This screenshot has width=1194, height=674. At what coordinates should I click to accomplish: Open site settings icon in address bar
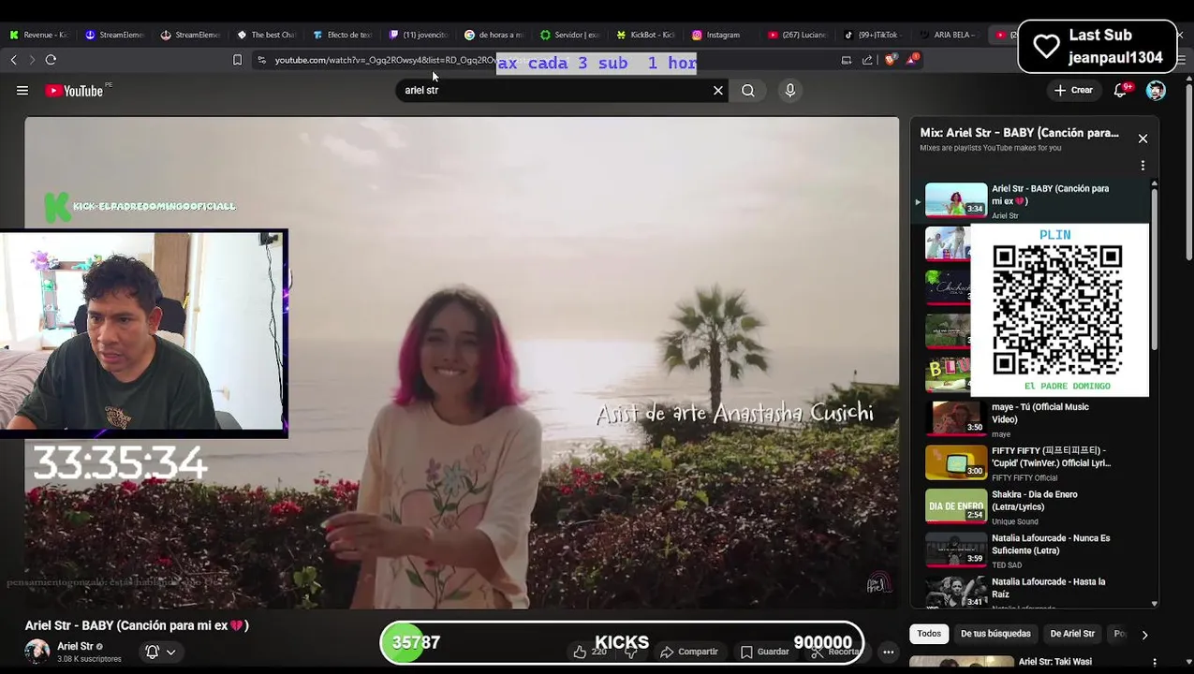tap(262, 60)
